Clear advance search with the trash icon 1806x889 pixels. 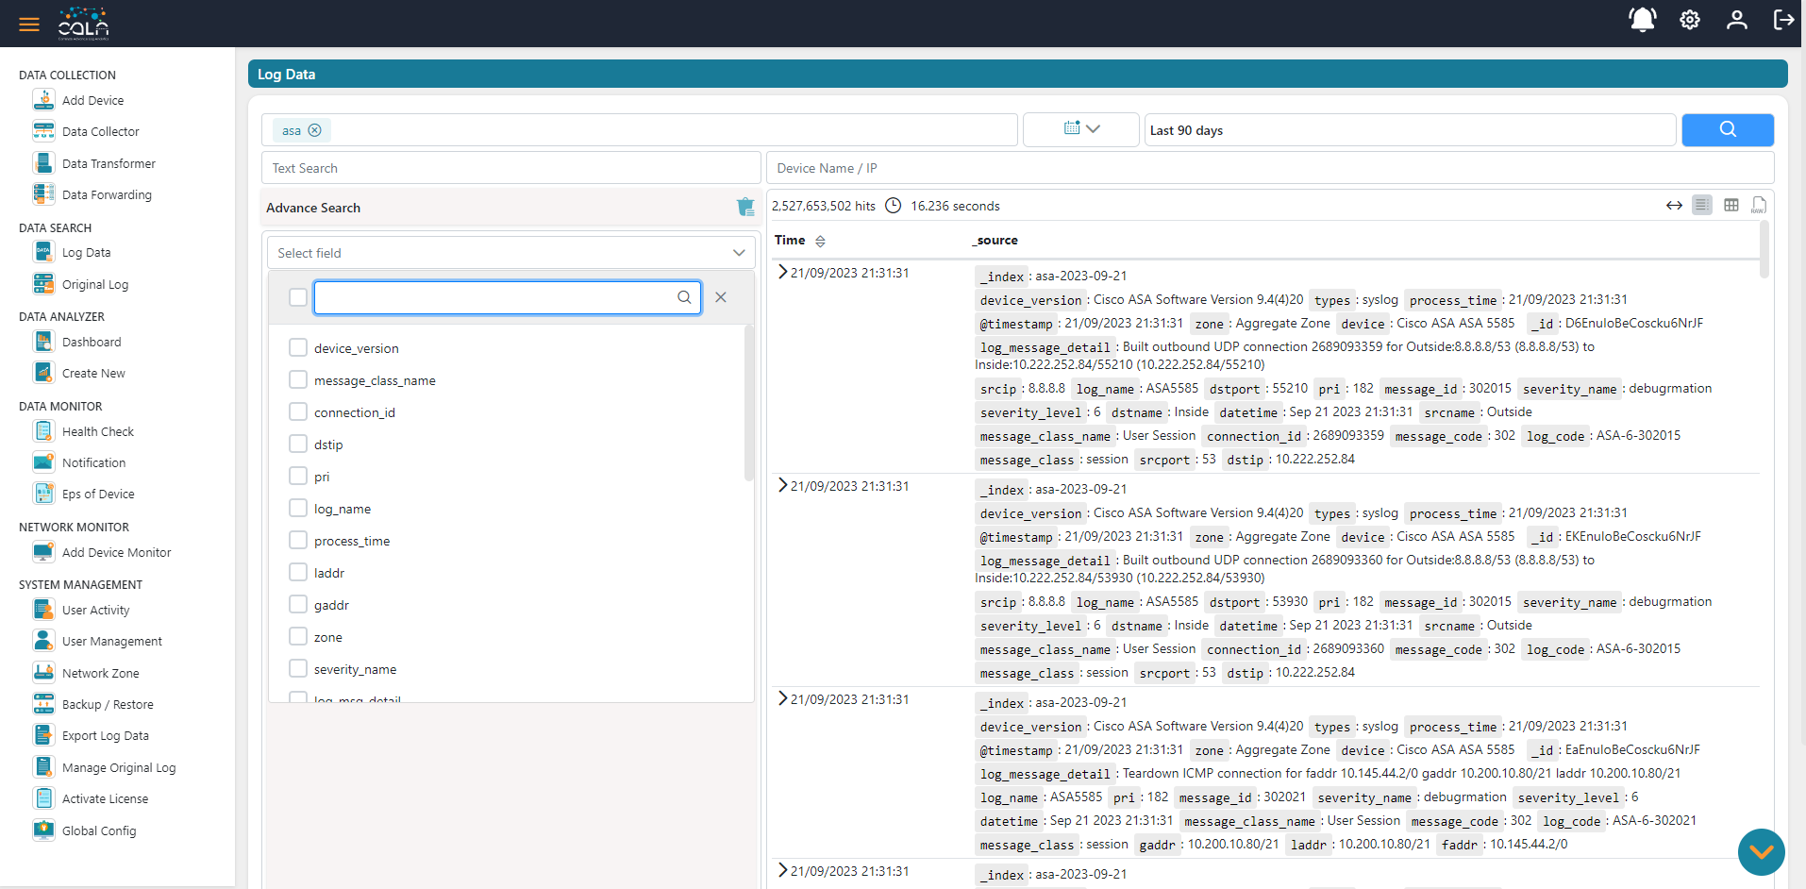tap(745, 207)
